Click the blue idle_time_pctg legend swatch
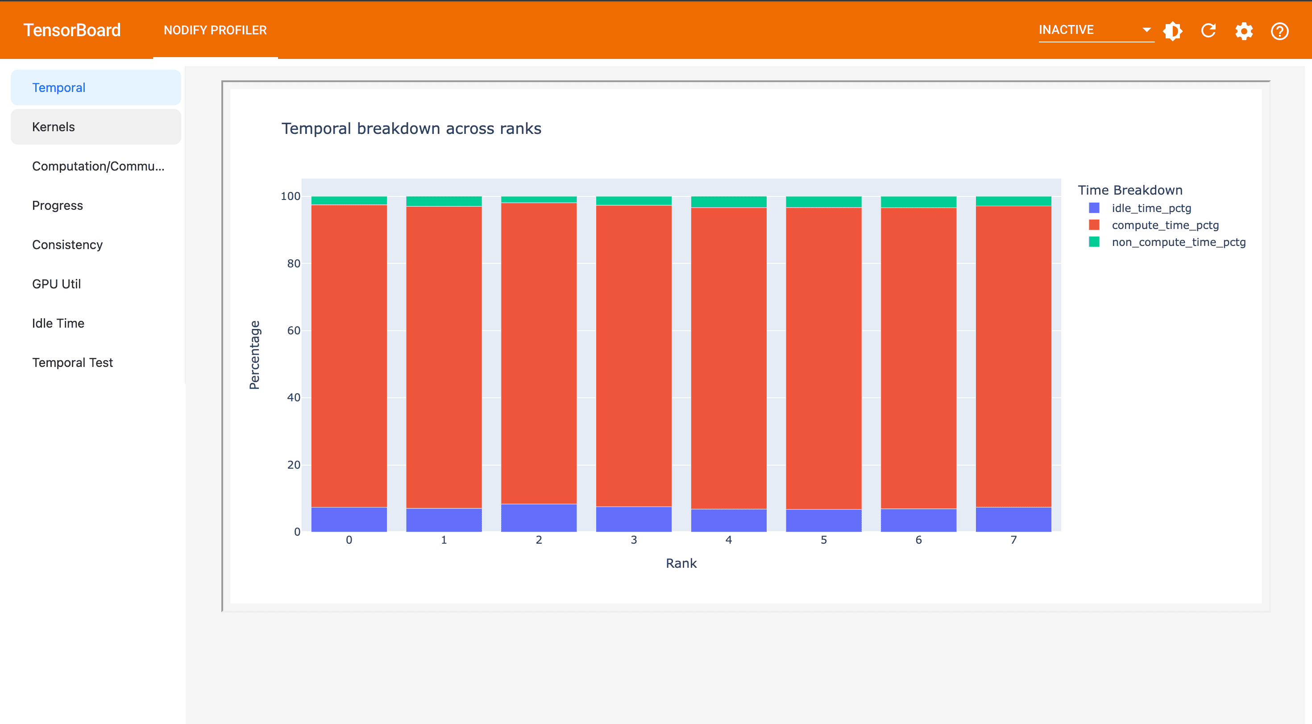Viewport: 1312px width, 724px height. tap(1094, 208)
